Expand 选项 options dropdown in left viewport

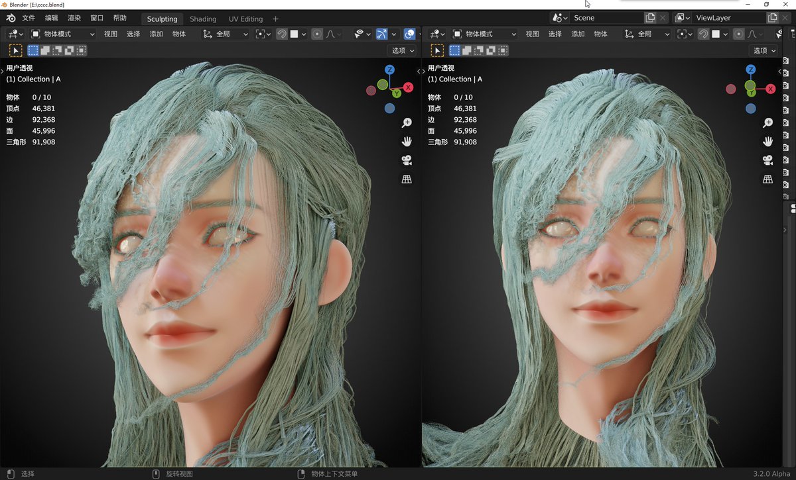point(403,50)
